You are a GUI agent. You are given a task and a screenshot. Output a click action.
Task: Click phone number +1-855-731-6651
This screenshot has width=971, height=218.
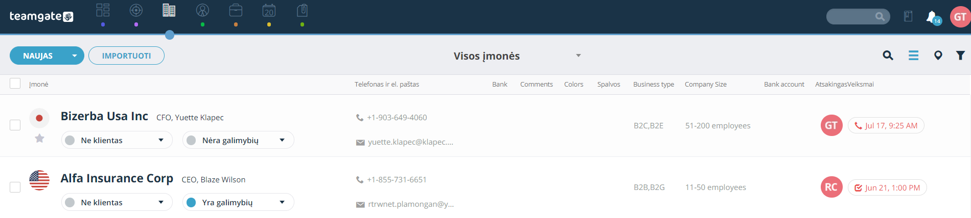point(397,180)
